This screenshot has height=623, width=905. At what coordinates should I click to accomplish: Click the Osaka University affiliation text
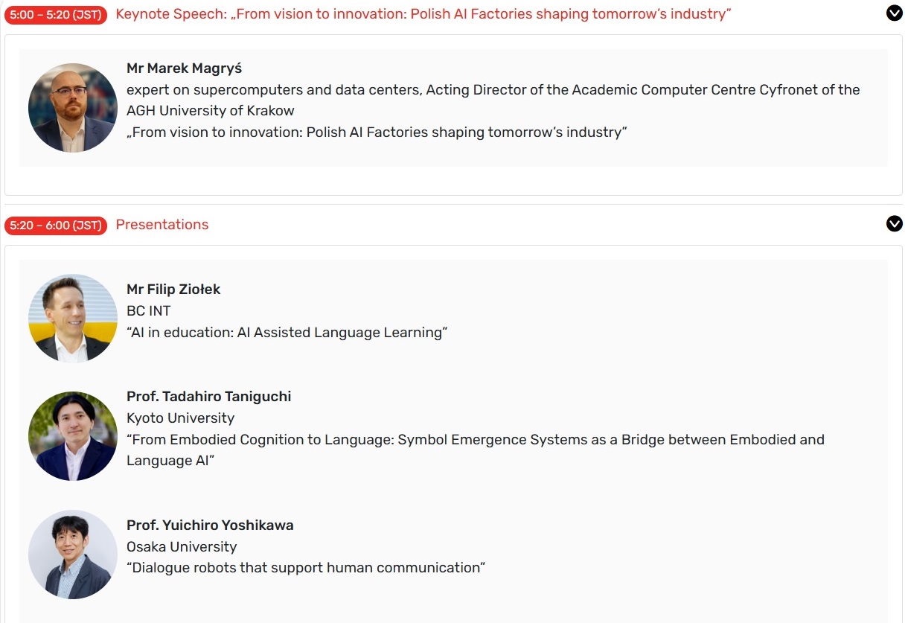182,547
